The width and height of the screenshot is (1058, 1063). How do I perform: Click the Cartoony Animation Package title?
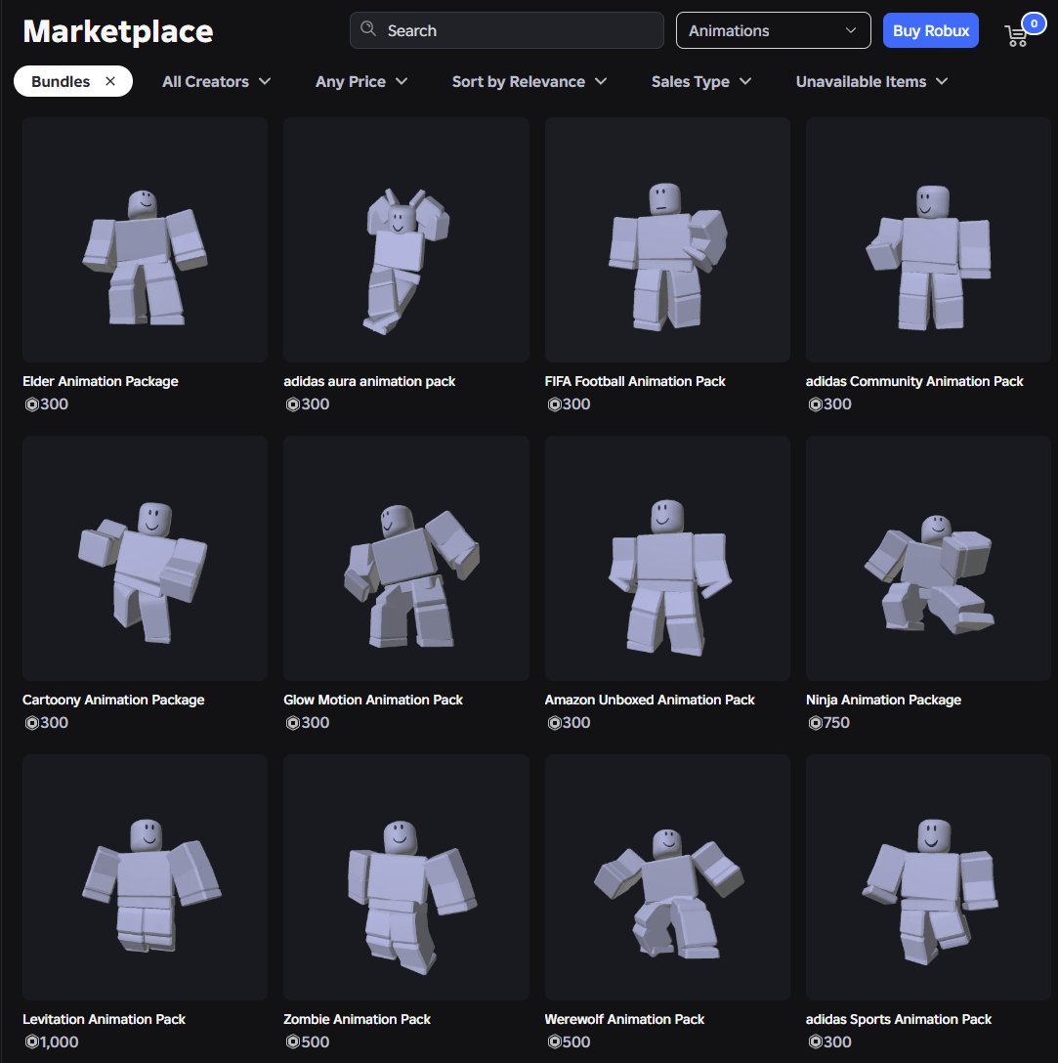113,700
